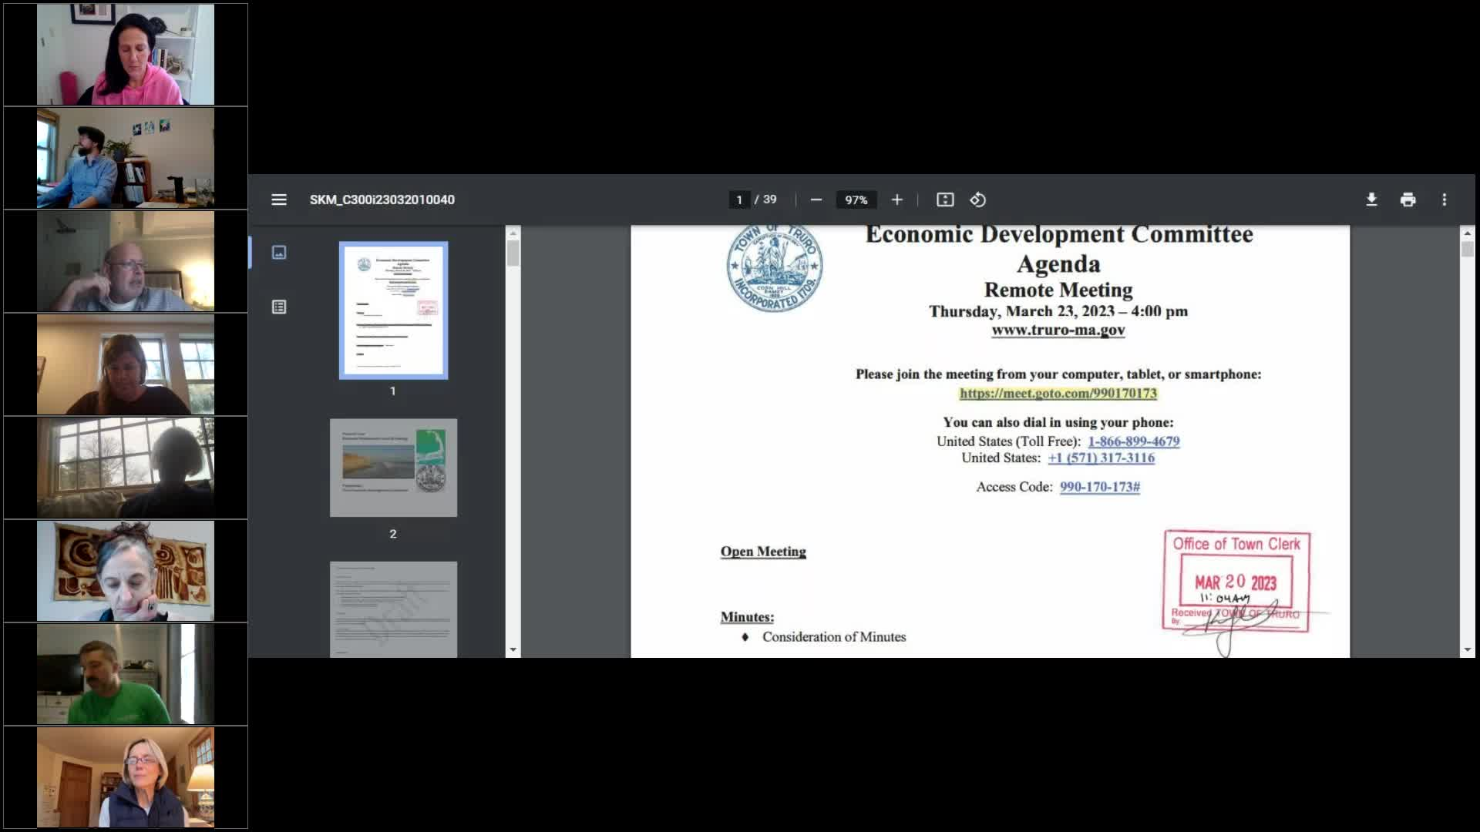1480x832 pixels.
Task: Select the page 2 thumbnail
Action: [393, 467]
